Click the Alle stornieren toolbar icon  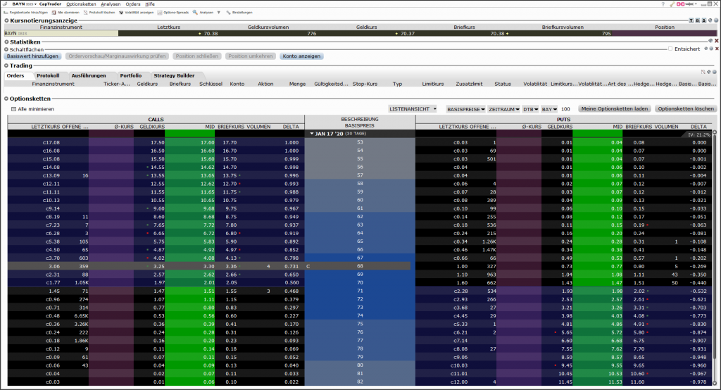54,13
